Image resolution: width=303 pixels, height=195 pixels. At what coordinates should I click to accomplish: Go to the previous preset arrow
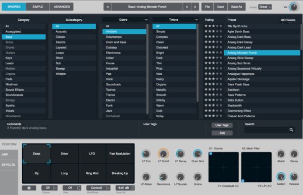(187, 7)
